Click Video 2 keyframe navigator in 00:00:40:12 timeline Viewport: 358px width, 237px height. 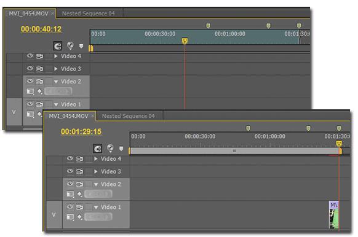click(58, 91)
